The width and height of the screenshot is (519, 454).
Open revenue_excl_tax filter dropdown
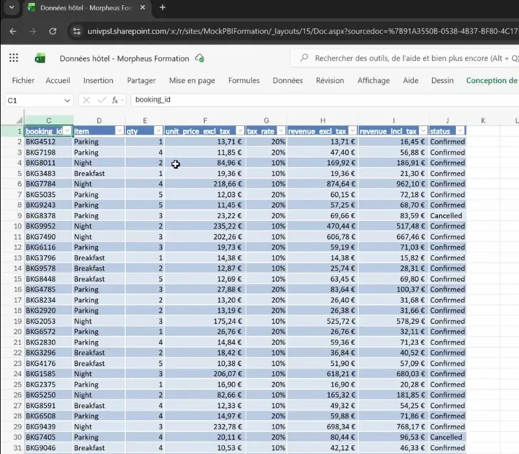point(352,131)
